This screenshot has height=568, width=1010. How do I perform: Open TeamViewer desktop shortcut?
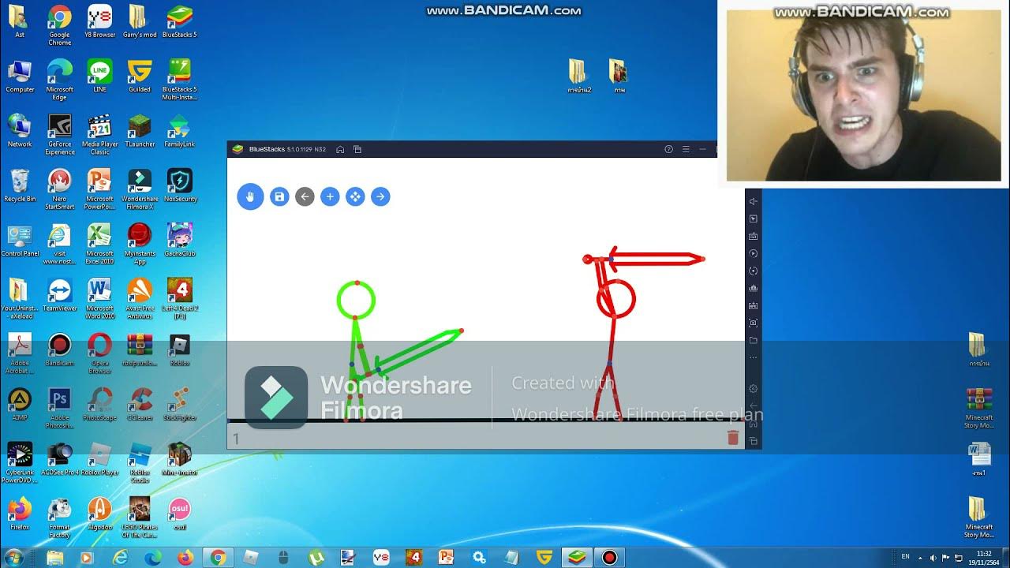tap(60, 294)
